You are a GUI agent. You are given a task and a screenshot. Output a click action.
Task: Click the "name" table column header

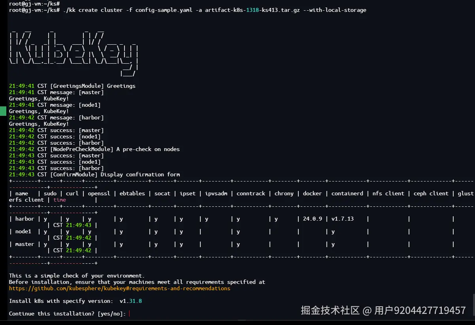pyautogui.click(x=22, y=194)
